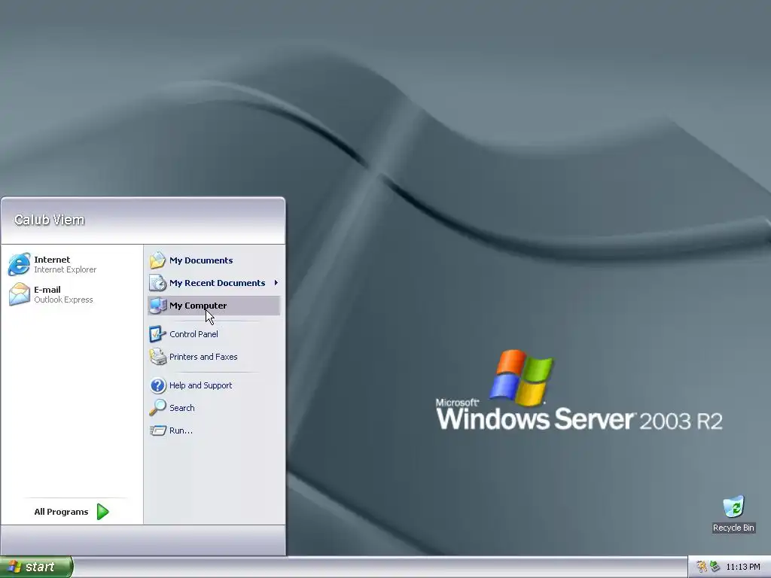Click the first system tray icon

(702, 567)
